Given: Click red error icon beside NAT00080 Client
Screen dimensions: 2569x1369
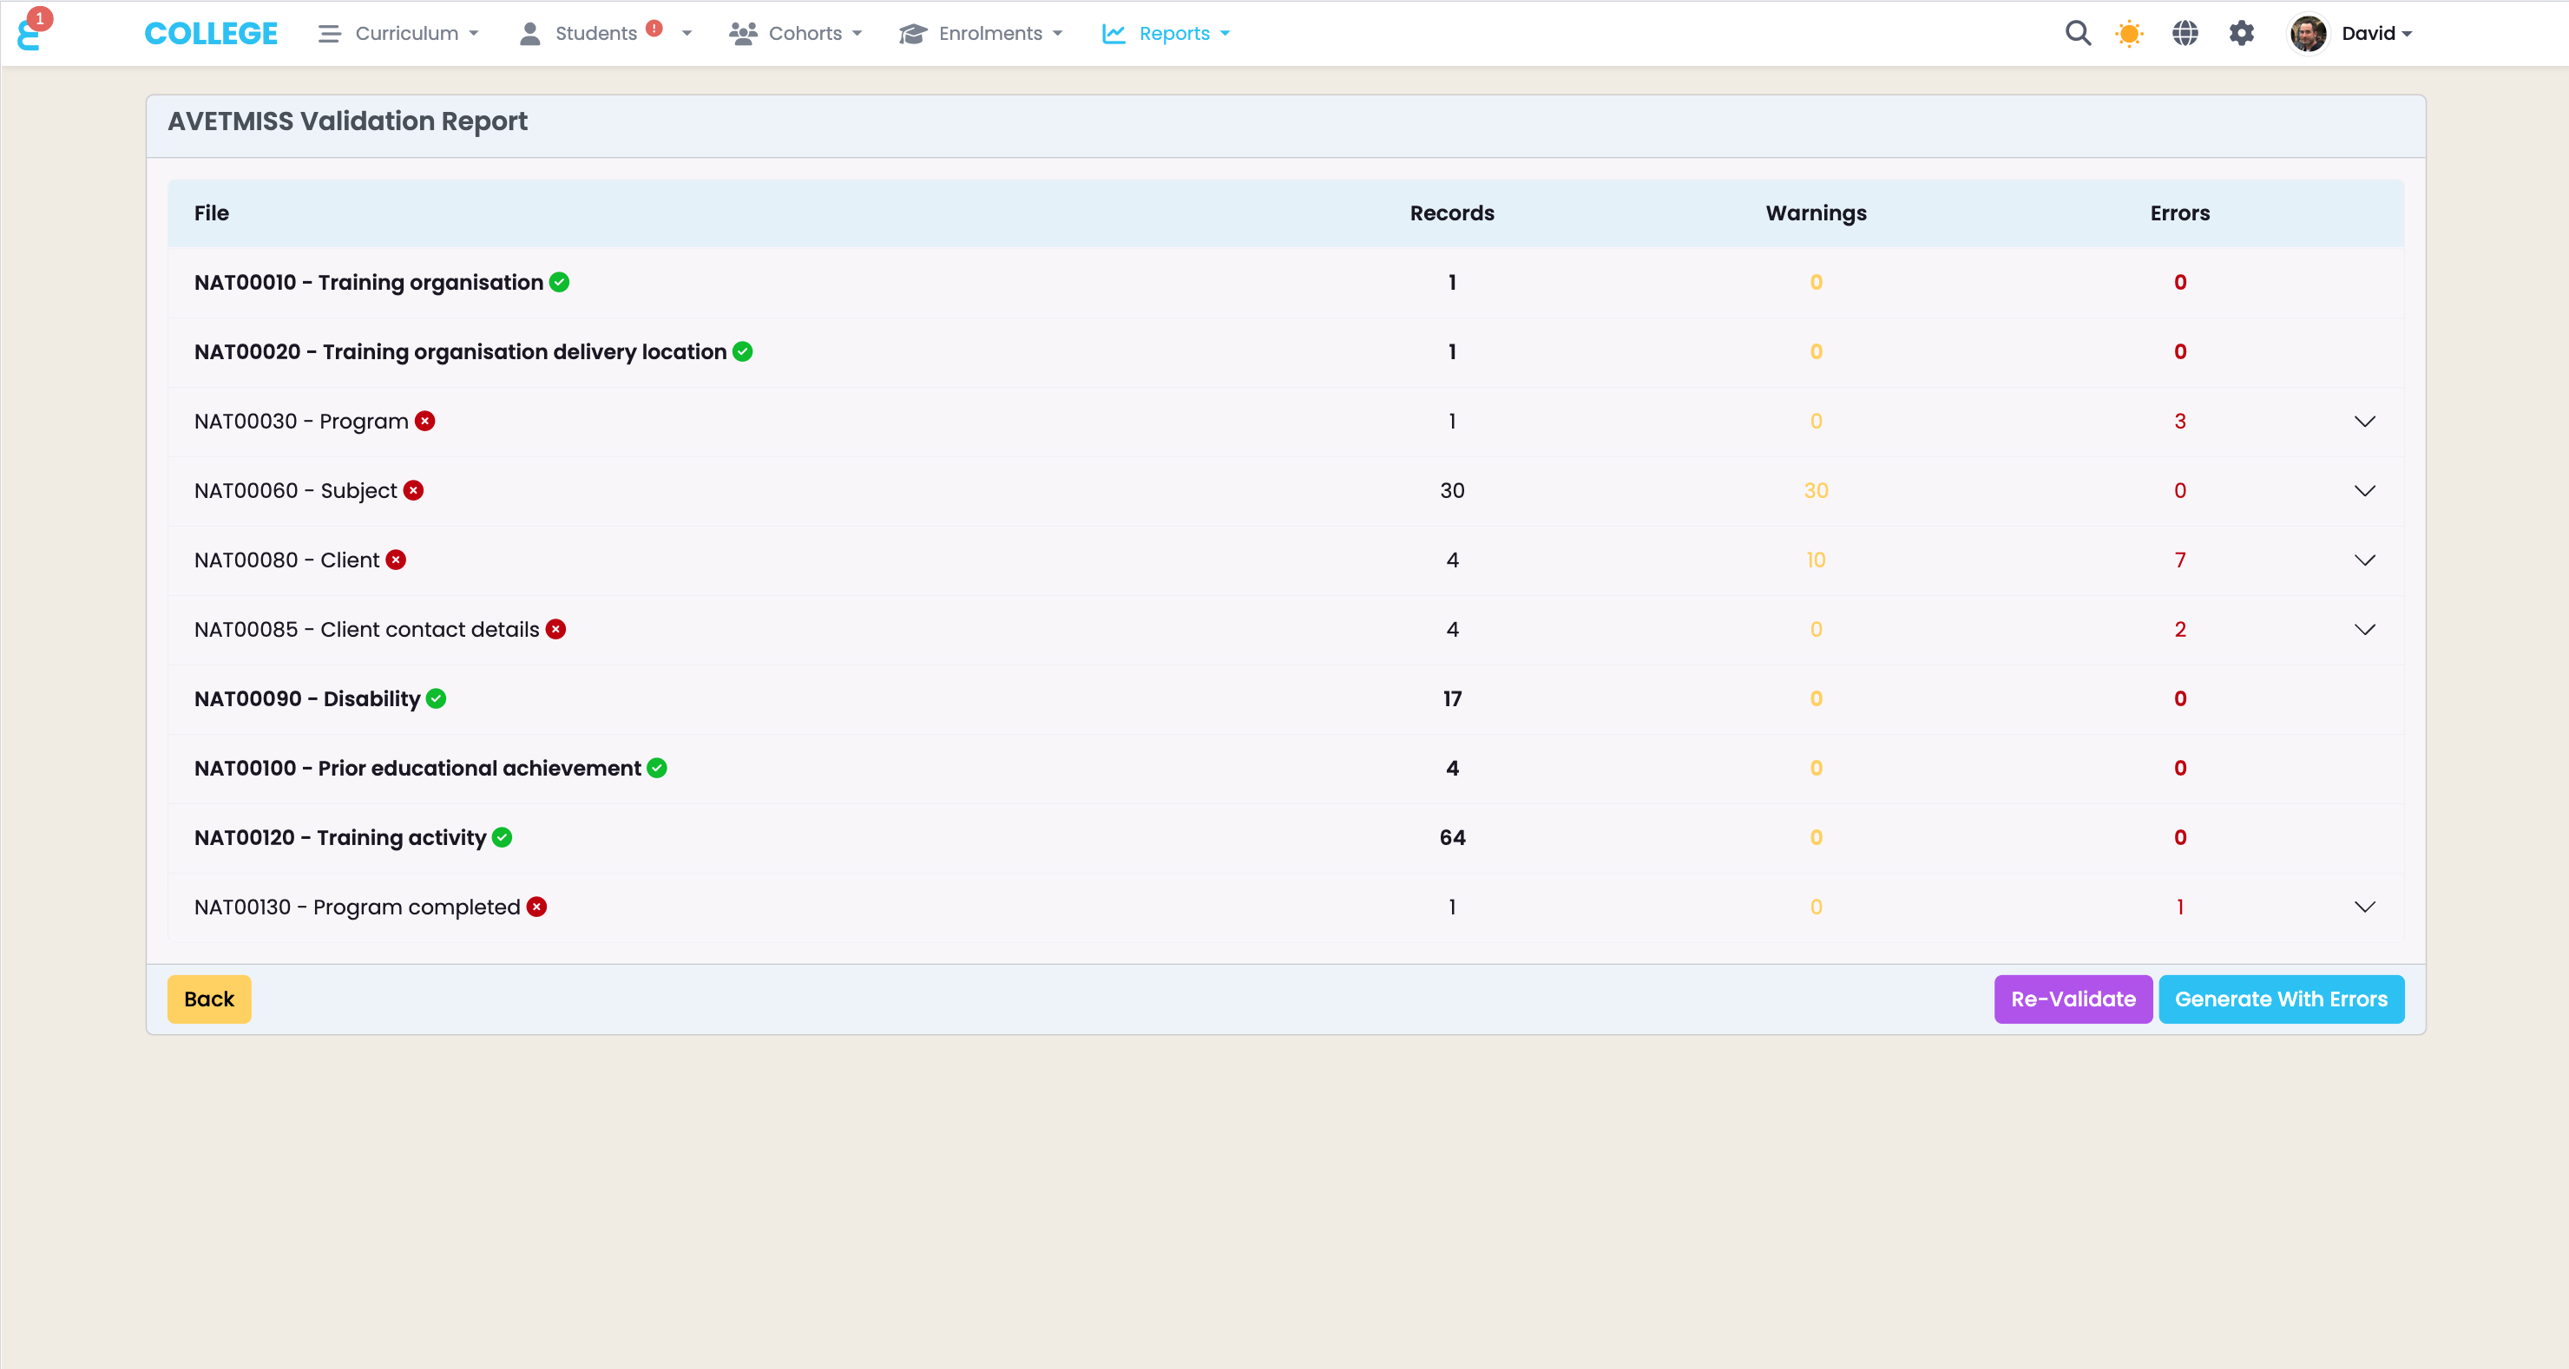Looking at the screenshot, I should pyautogui.click(x=396, y=560).
